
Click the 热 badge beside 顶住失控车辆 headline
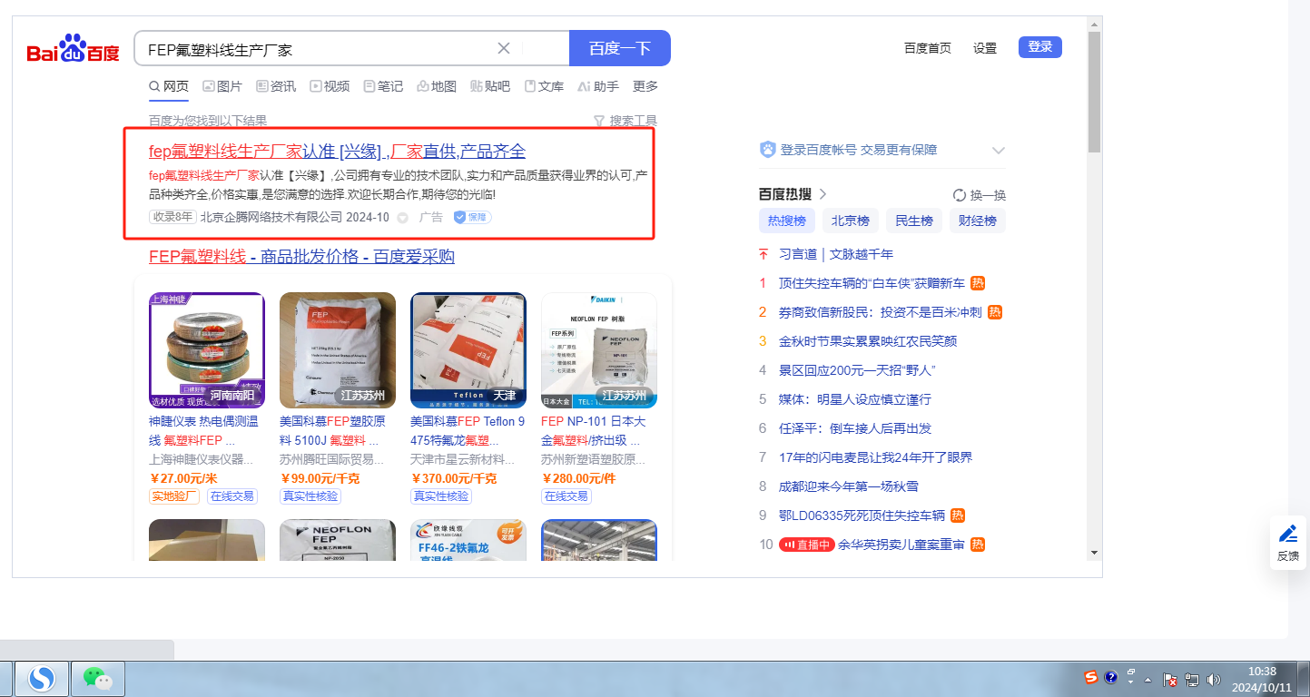tap(978, 283)
